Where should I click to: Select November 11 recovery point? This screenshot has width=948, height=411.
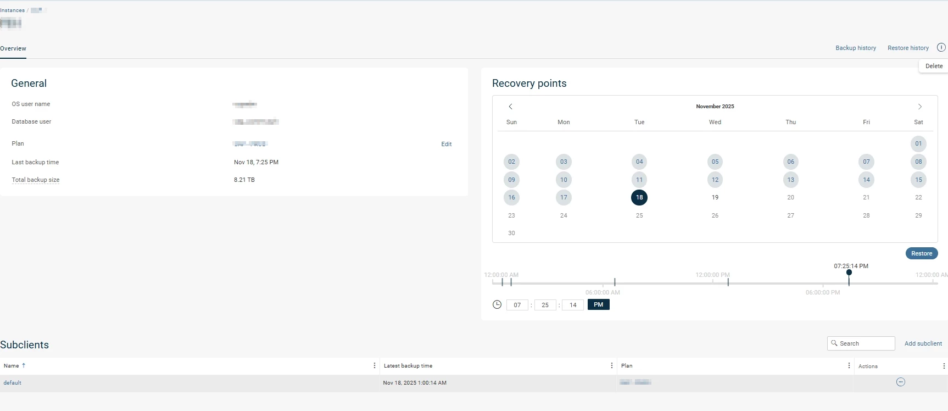click(639, 180)
